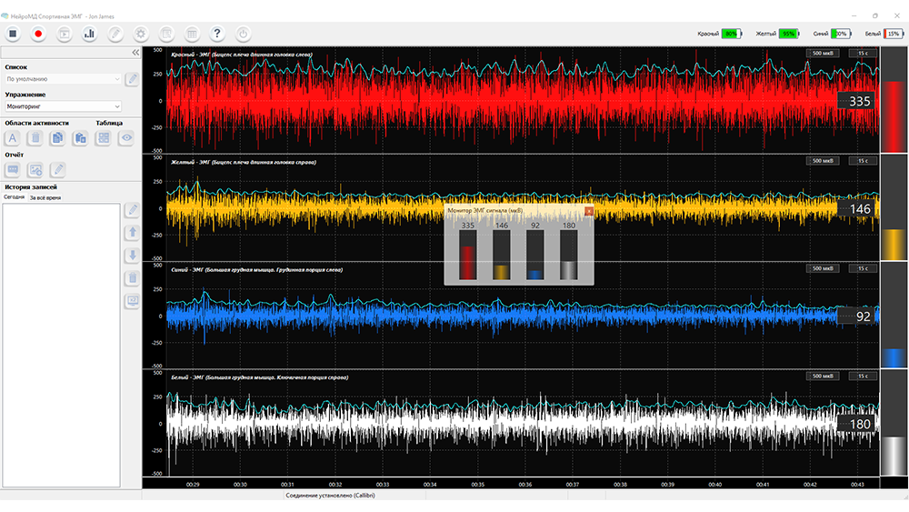Open the 500 мкВ scale on yellow channel

[823, 161]
